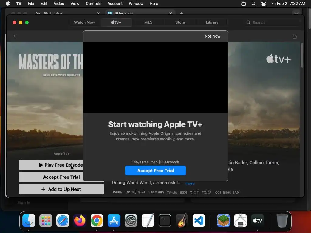Image resolution: width=311 pixels, height=233 pixels.
Task: Click Add to Up Next button
Action: point(61,189)
